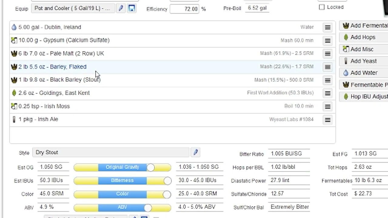Select 10.00 g - Gypsum (Calcium Sulfate) row
This screenshot has height=218, width=388.
(172, 40)
